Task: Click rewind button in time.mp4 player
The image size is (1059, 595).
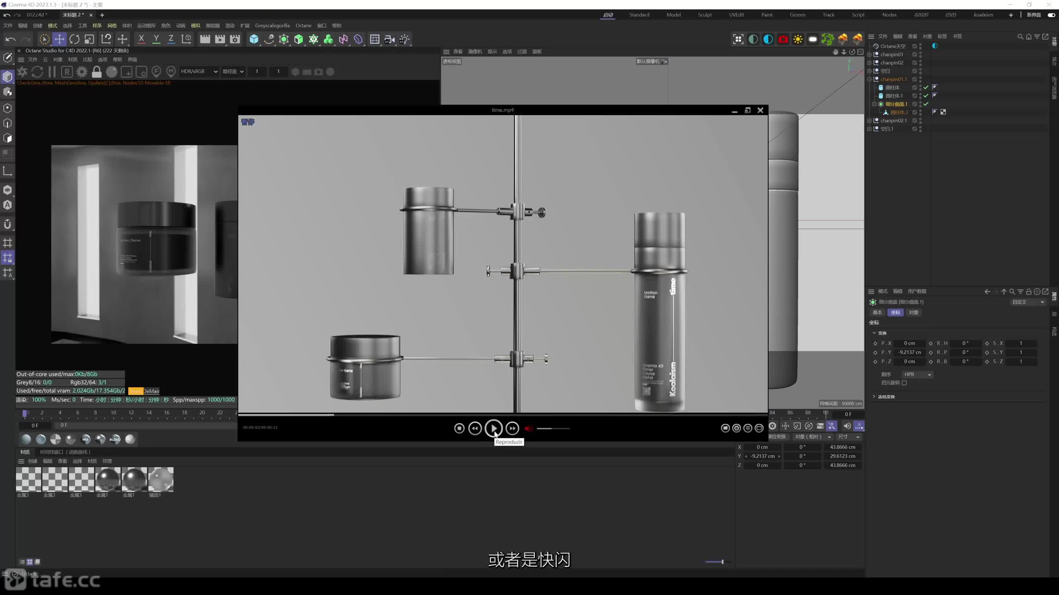Action: 475,428
